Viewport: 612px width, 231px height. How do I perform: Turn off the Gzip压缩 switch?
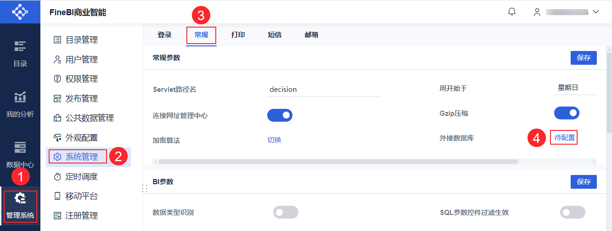coord(567,113)
